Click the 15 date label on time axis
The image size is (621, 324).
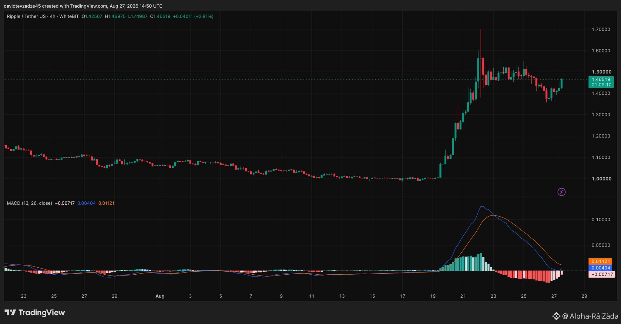pyautogui.click(x=372, y=296)
